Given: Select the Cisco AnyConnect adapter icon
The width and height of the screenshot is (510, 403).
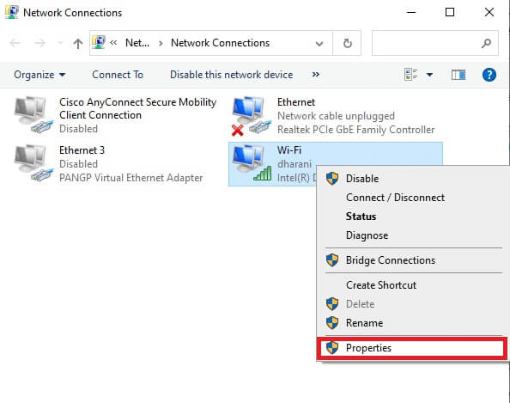Looking at the screenshot, I should (x=33, y=115).
